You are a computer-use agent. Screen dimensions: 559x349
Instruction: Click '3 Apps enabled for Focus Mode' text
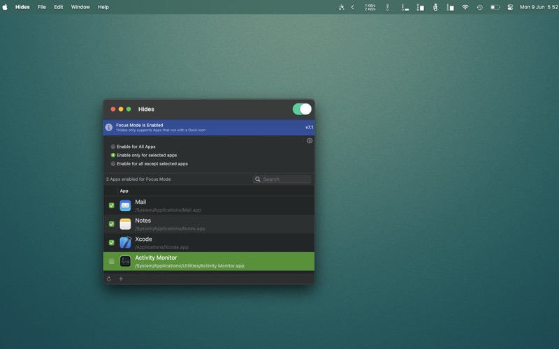[x=138, y=179]
